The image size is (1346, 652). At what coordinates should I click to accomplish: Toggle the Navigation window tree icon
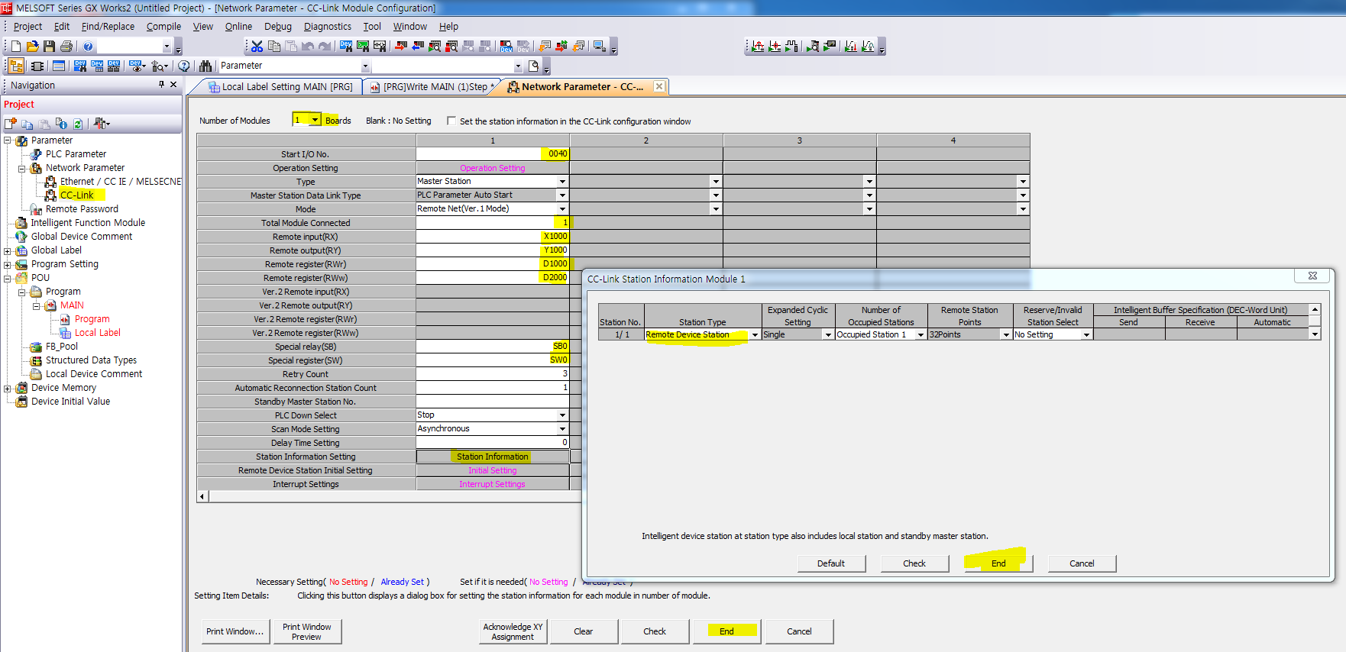click(16, 66)
